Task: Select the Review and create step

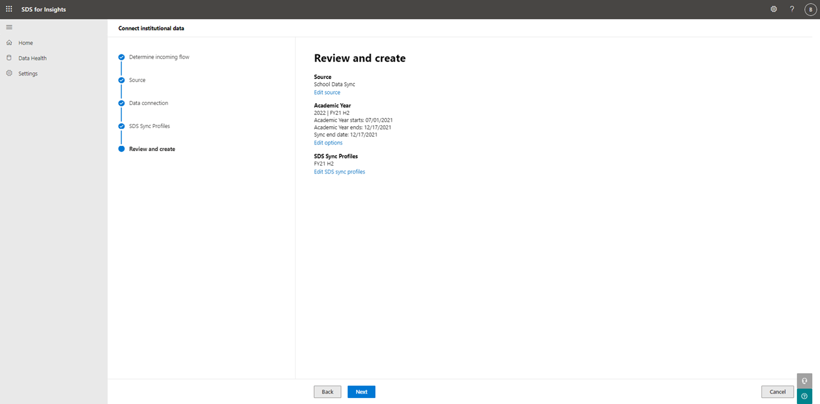Action: (152, 149)
